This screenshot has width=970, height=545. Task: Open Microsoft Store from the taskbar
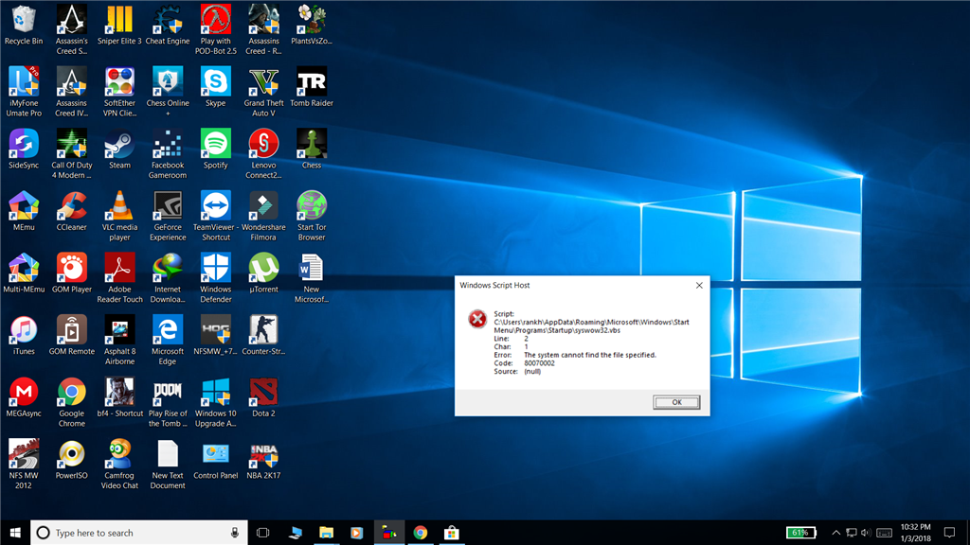[452, 533]
